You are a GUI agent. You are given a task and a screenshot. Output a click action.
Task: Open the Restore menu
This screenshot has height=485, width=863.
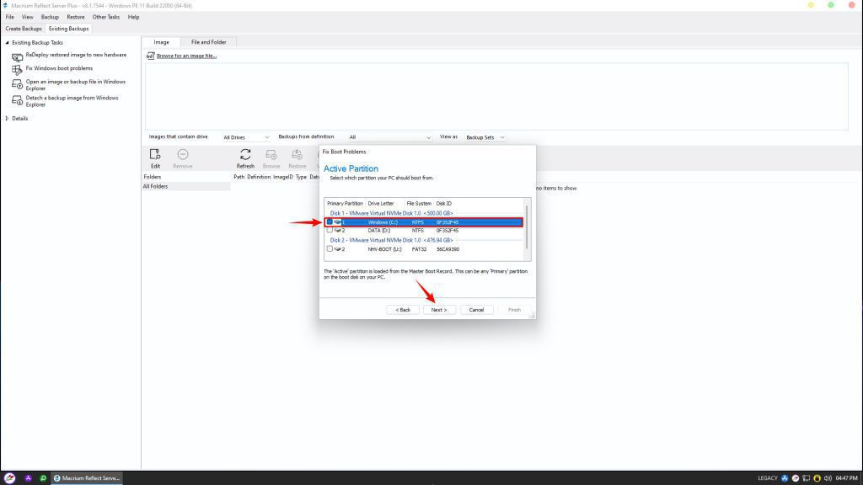click(75, 17)
